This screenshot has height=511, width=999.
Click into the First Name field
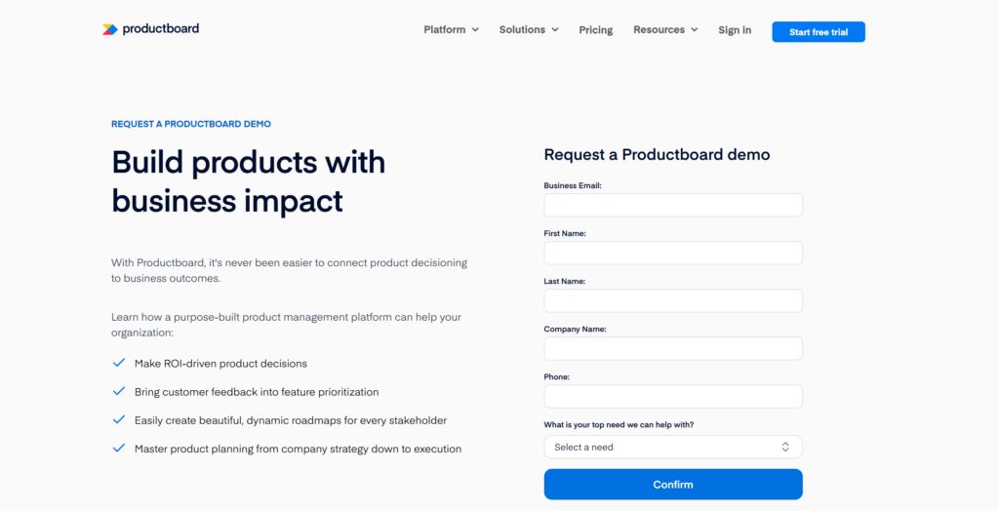click(673, 253)
